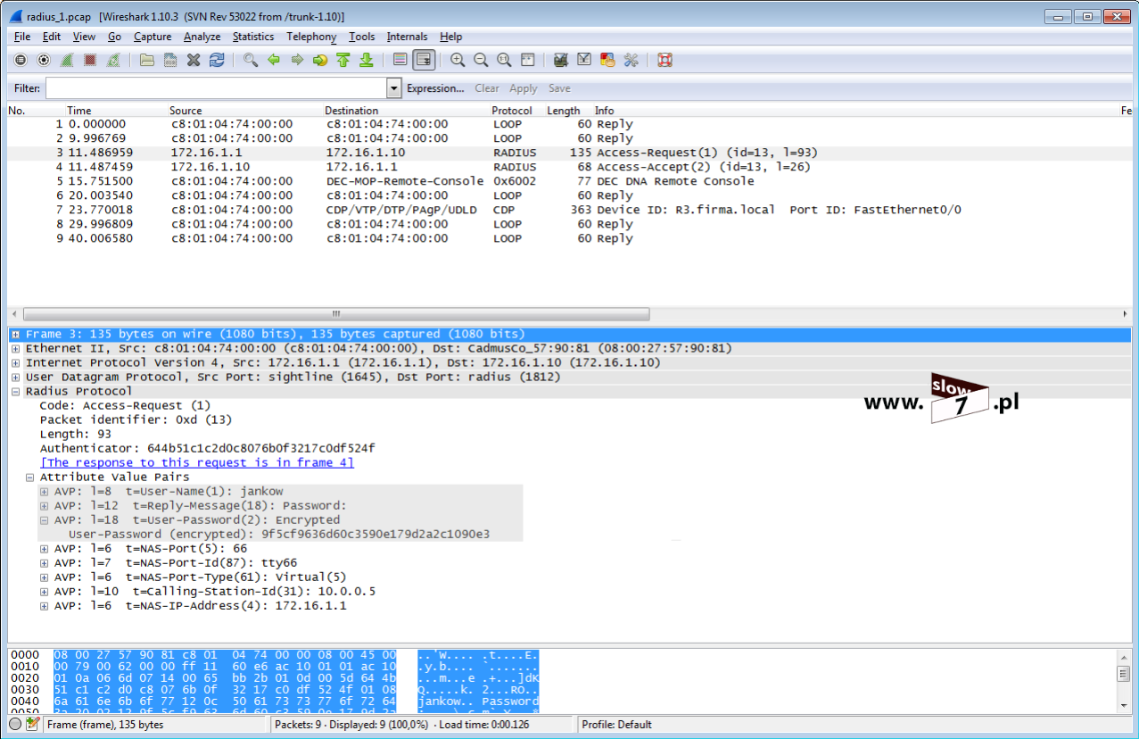The height and width of the screenshot is (739, 1139).
Task: Collapse the User-Password AVP node
Action: [45, 519]
